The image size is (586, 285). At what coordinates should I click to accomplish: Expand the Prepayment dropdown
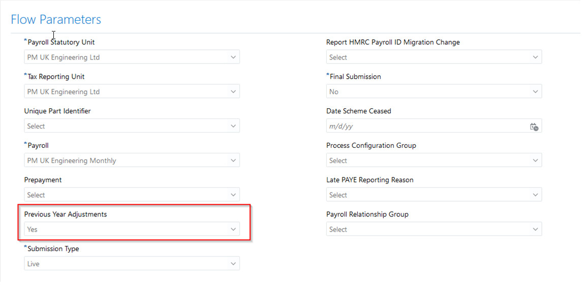point(132,195)
